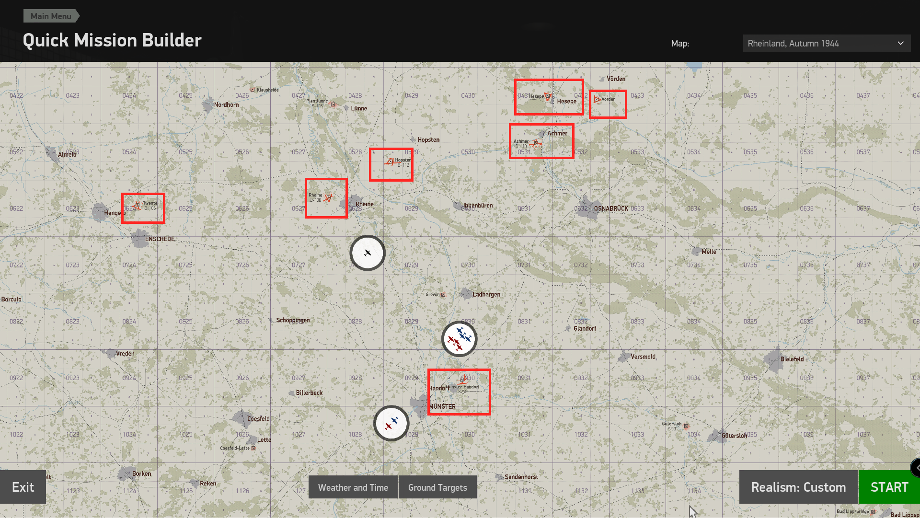Click the Ladbergen town label

tap(486, 295)
